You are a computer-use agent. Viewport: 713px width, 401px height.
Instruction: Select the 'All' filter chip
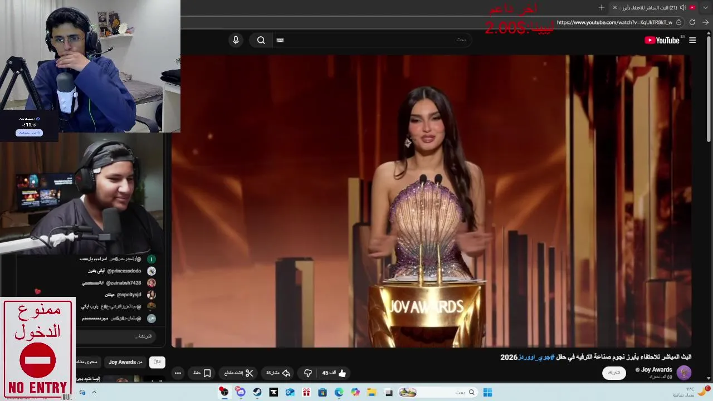click(158, 362)
